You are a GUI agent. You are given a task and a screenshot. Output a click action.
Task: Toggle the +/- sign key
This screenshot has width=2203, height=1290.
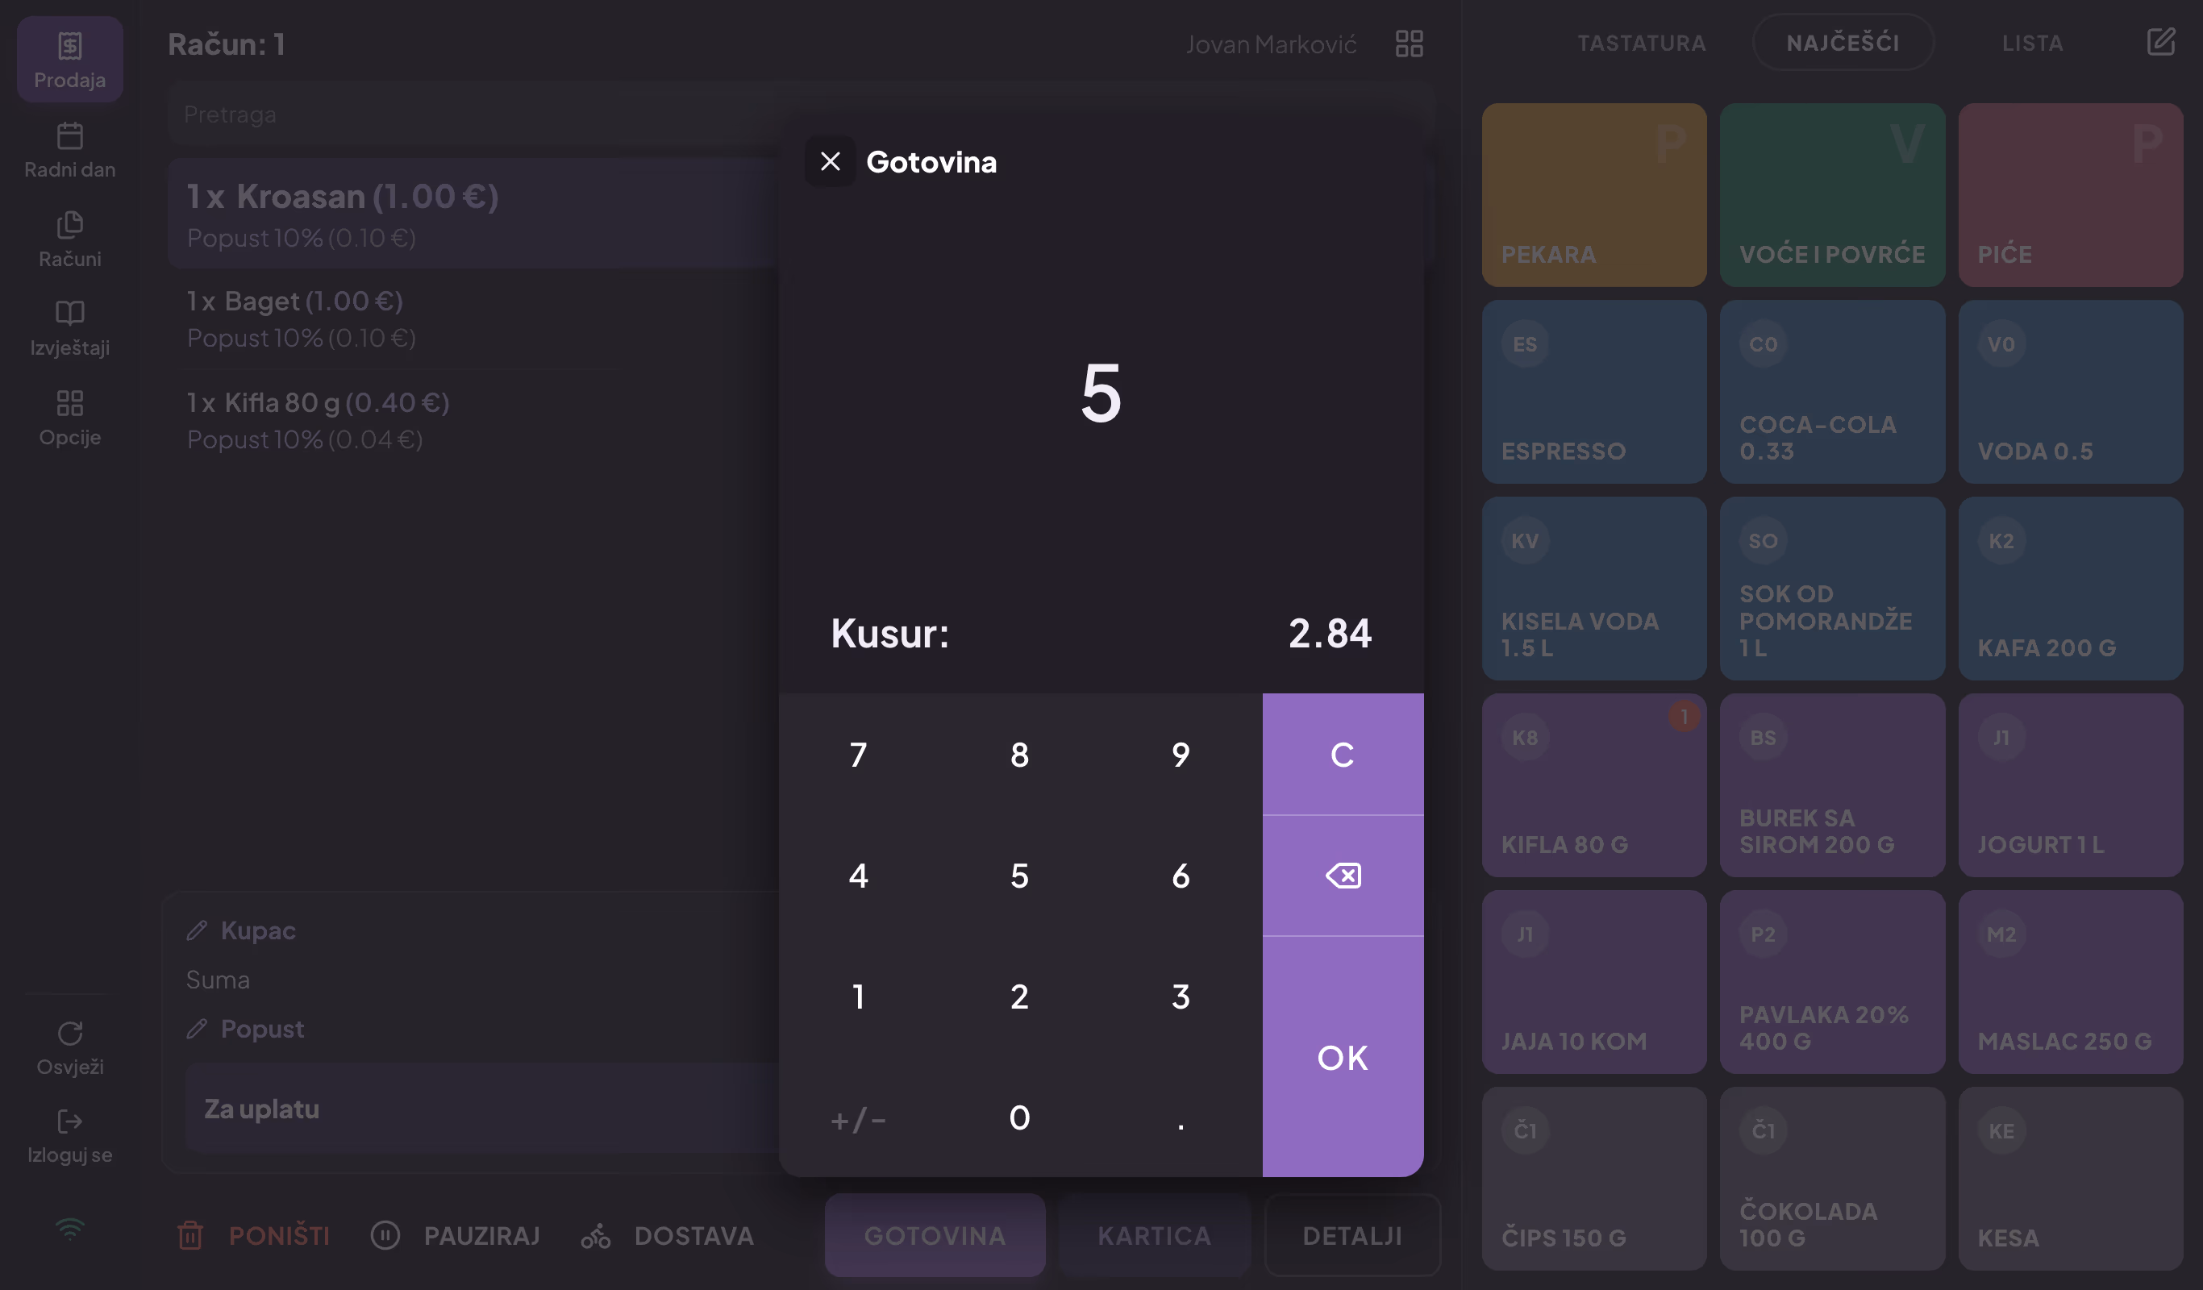(859, 1117)
